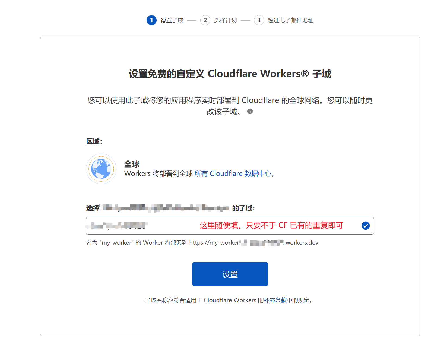Viewport: 447px width, 357px height.
Task: Open the 所有 Cloudflare 数据中心 link
Action: [233, 173]
